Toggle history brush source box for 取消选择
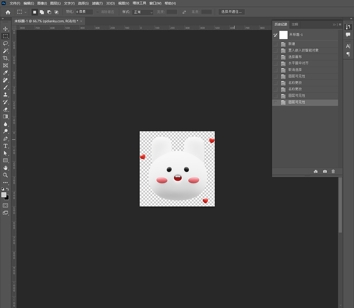 [x=275, y=70]
